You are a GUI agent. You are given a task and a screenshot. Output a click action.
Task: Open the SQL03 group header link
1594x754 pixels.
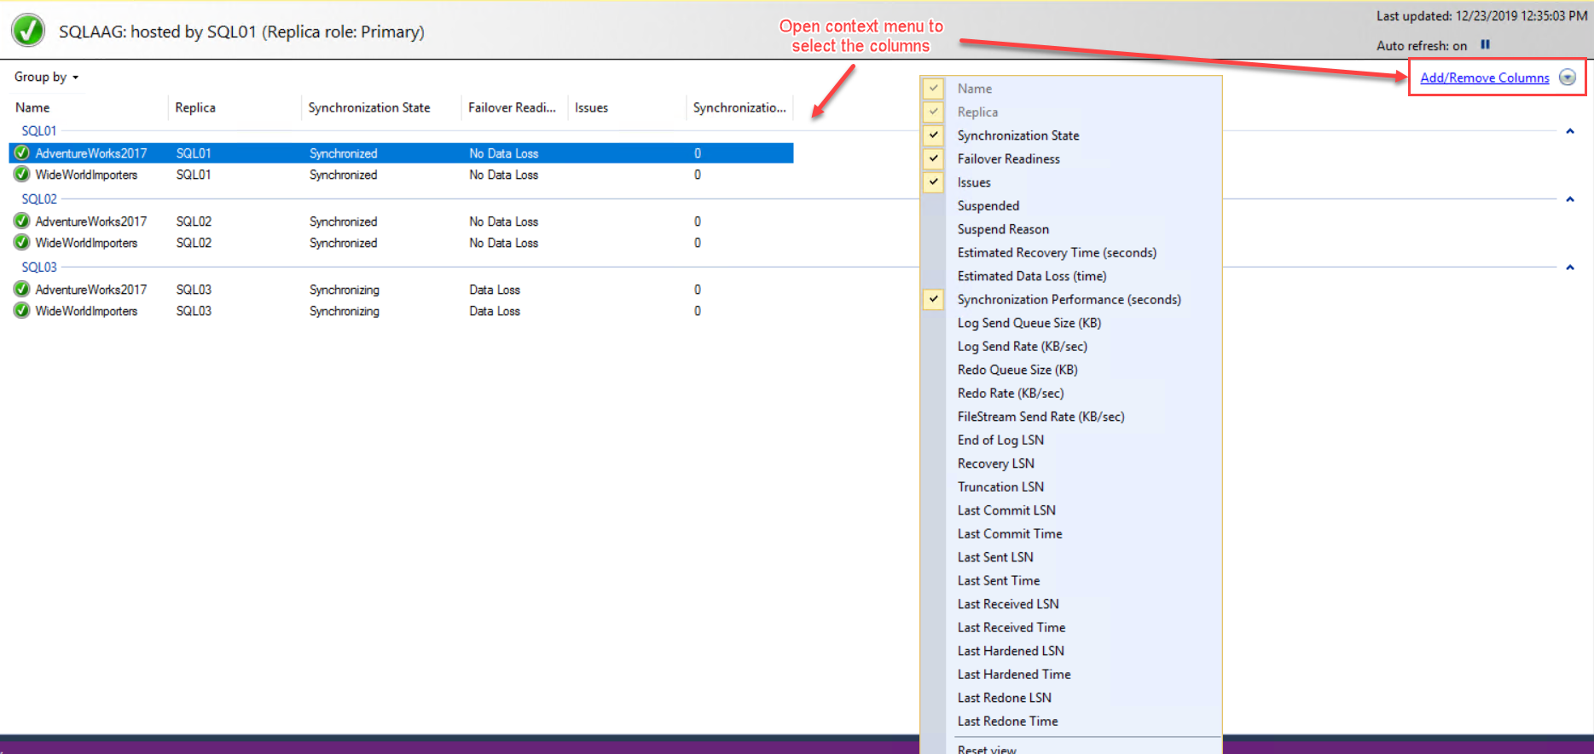pyautogui.click(x=39, y=268)
